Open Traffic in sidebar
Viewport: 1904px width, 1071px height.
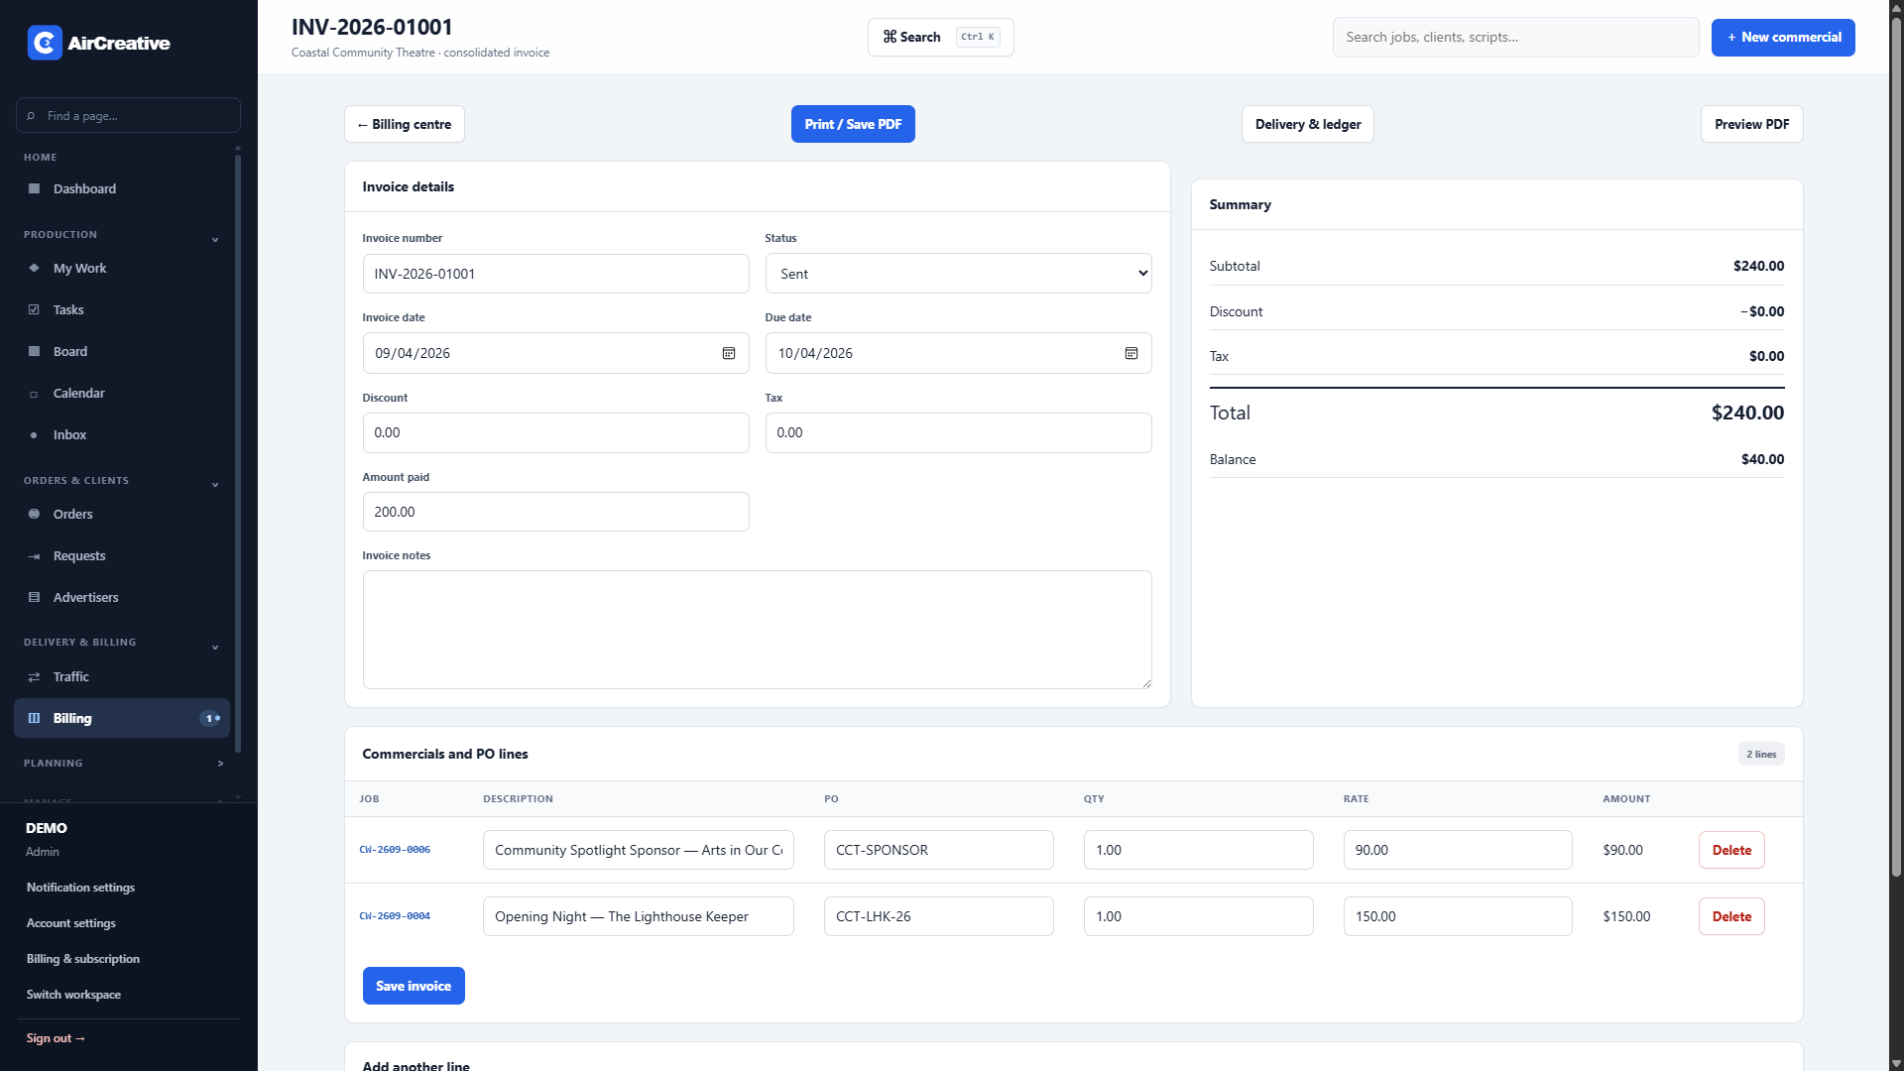coord(122,676)
